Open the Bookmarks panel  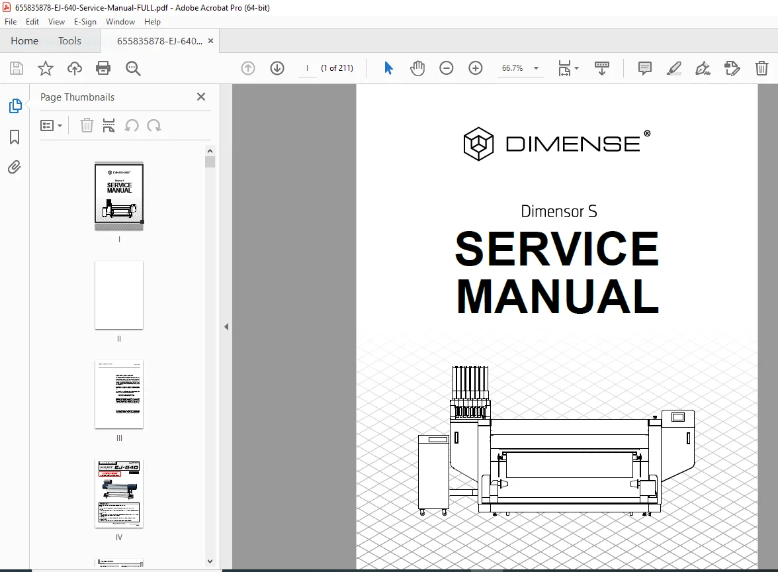pos(15,137)
